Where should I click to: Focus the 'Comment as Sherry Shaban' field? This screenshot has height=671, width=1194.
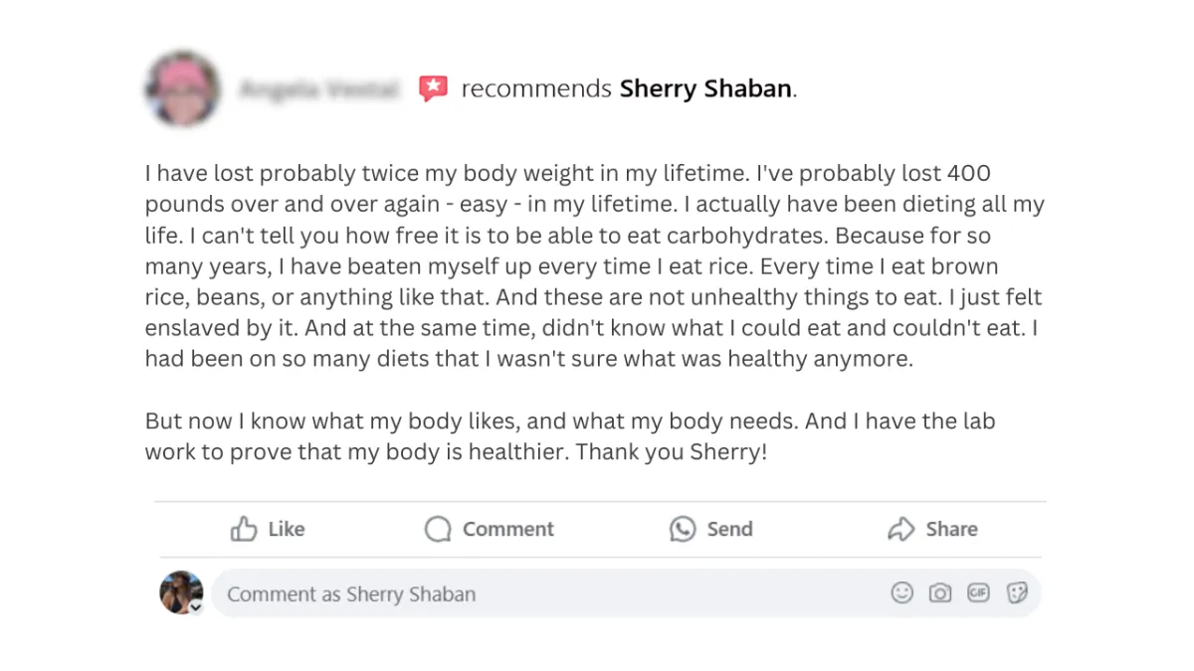coord(547,594)
